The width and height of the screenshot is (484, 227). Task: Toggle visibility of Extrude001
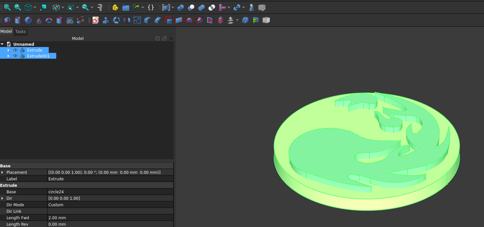point(15,56)
